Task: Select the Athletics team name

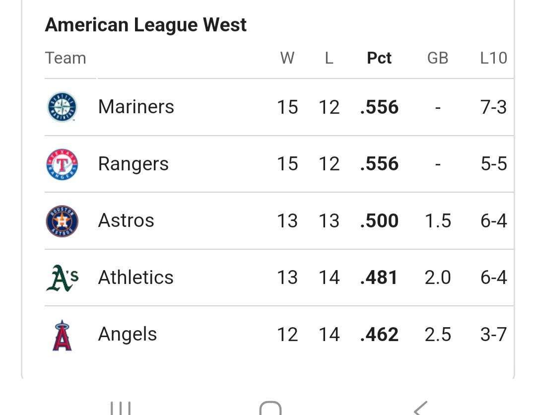Action: [135, 277]
